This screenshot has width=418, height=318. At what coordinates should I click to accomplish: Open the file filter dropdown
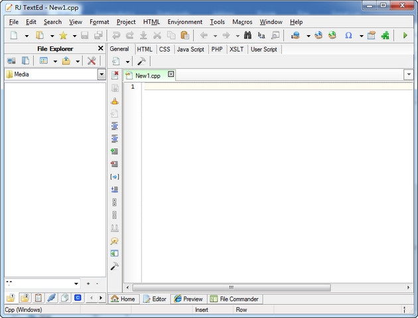pos(76,284)
